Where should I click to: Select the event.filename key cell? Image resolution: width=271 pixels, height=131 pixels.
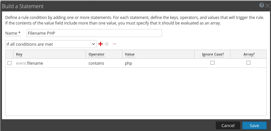click(x=29, y=63)
